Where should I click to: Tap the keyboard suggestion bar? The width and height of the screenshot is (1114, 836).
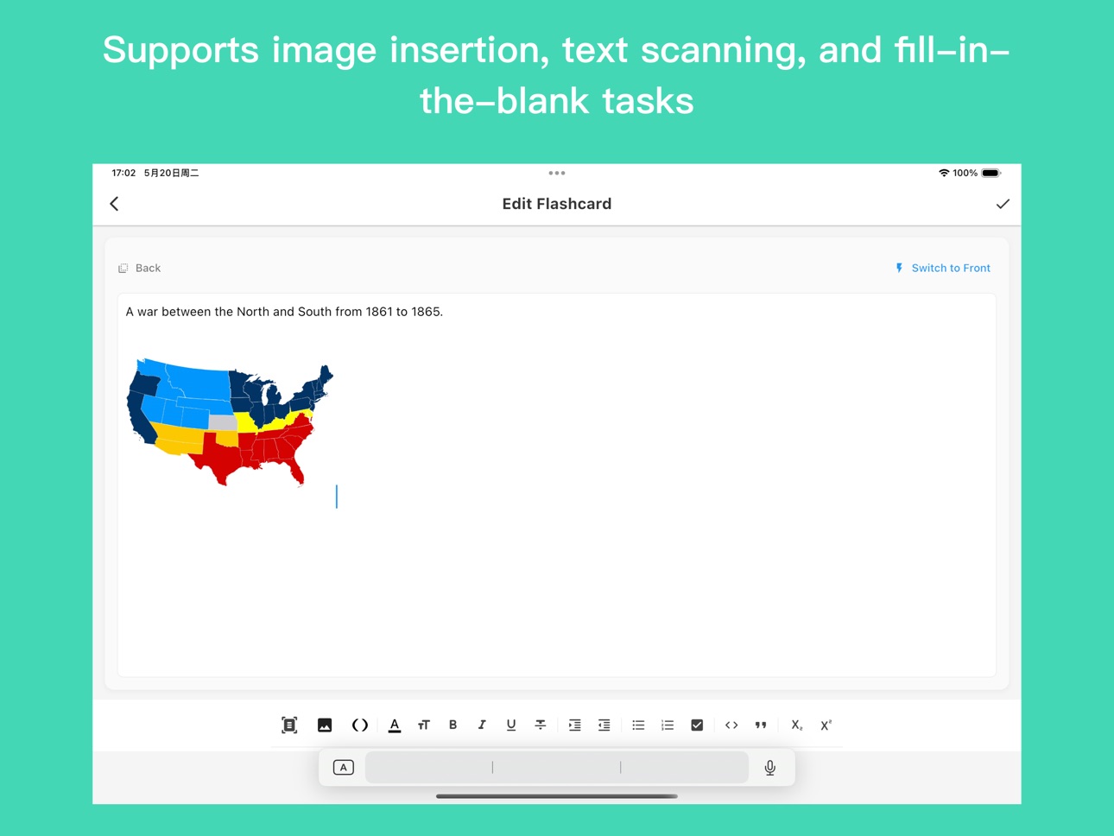click(x=557, y=767)
